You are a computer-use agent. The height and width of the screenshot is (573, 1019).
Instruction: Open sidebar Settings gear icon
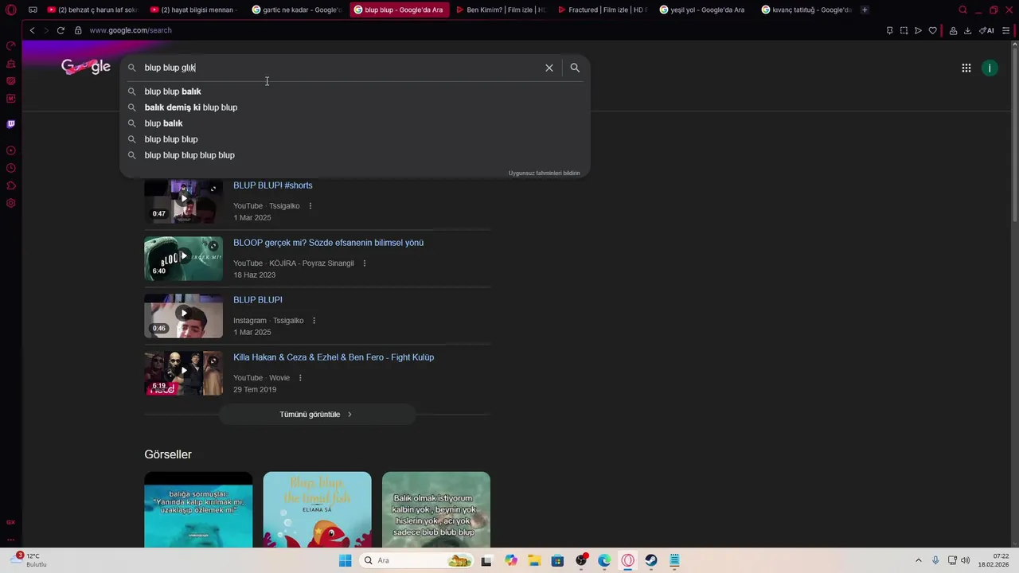point(11,203)
